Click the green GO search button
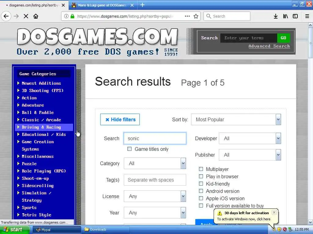The height and width of the screenshot is (234, 313). pyautogui.click(x=283, y=38)
